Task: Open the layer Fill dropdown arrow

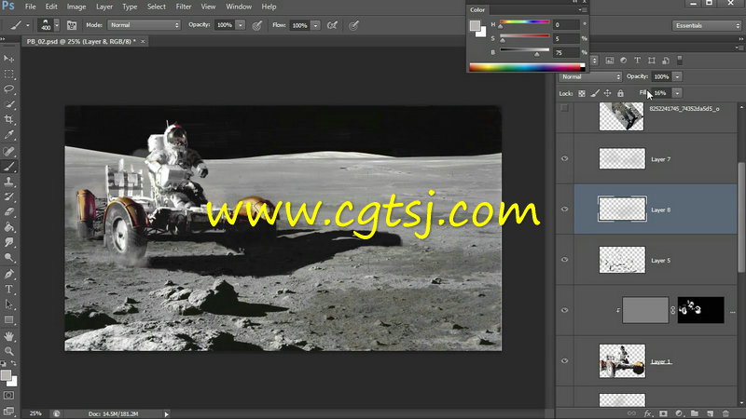Action: click(x=678, y=93)
